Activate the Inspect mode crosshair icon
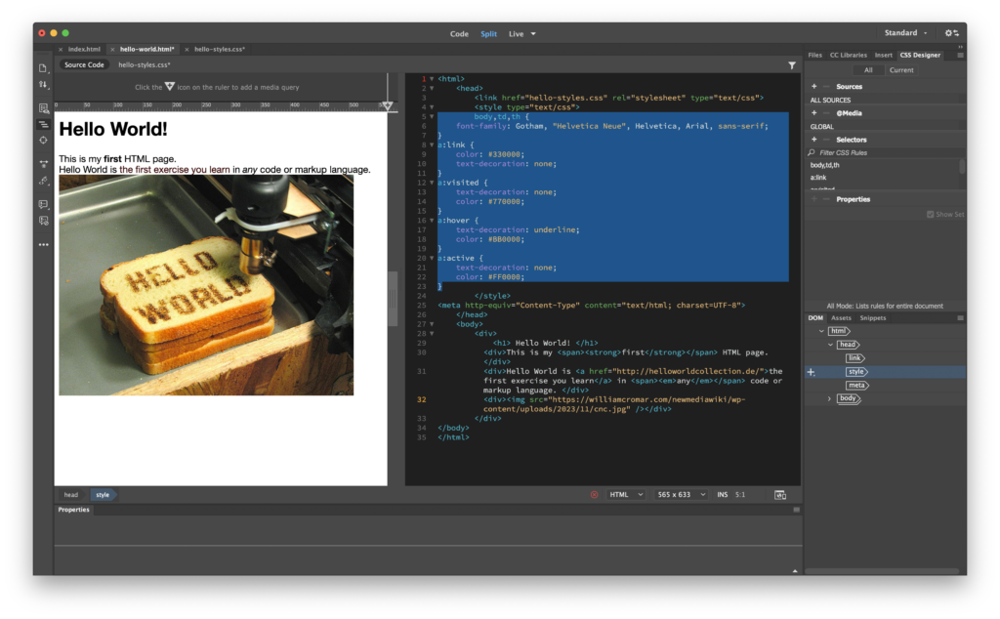The image size is (1000, 619). pos(43,141)
